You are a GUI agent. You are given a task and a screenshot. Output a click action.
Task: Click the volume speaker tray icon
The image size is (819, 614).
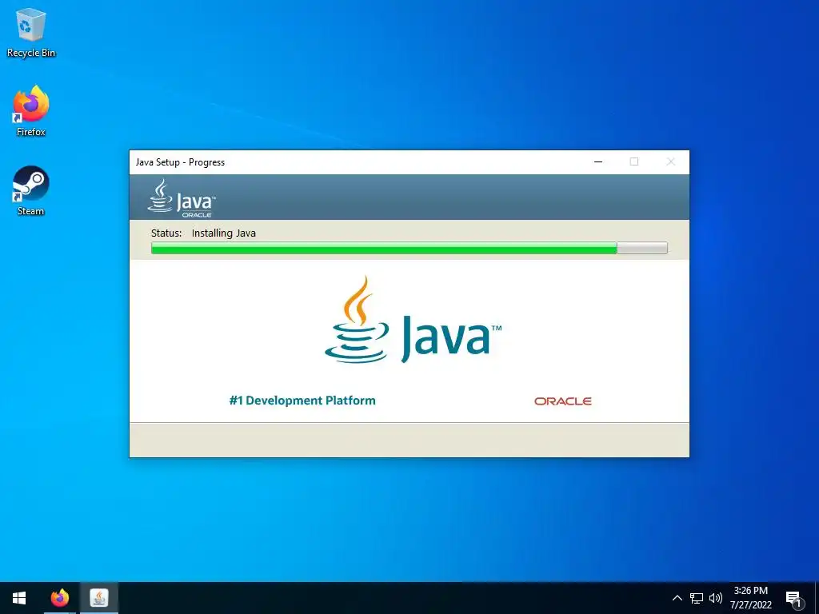[716, 598]
